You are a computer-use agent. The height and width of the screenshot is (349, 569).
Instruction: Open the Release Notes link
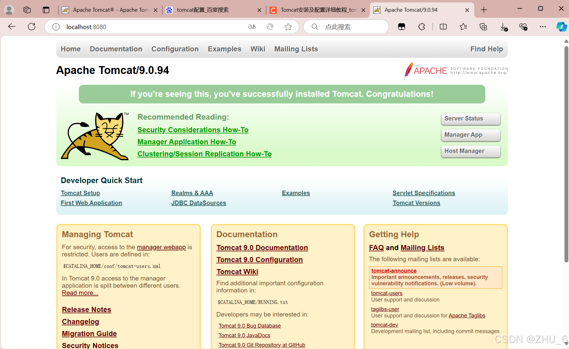coord(87,310)
